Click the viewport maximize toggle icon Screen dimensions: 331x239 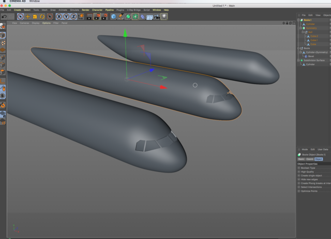pyautogui.click(x=294, y=23)
